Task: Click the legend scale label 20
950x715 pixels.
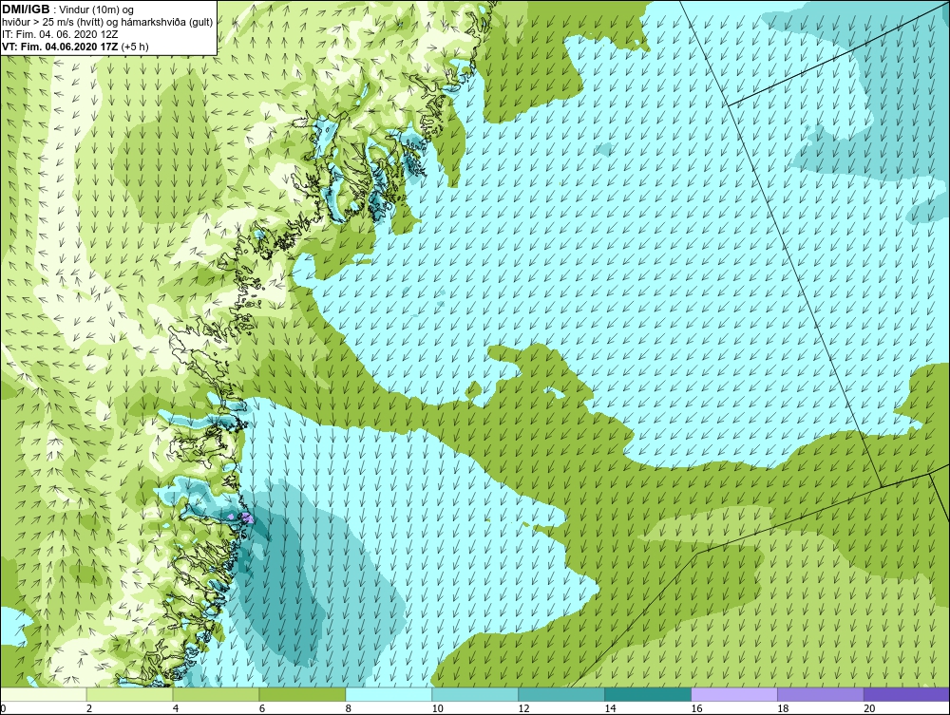Action: [x=869, y=708]
